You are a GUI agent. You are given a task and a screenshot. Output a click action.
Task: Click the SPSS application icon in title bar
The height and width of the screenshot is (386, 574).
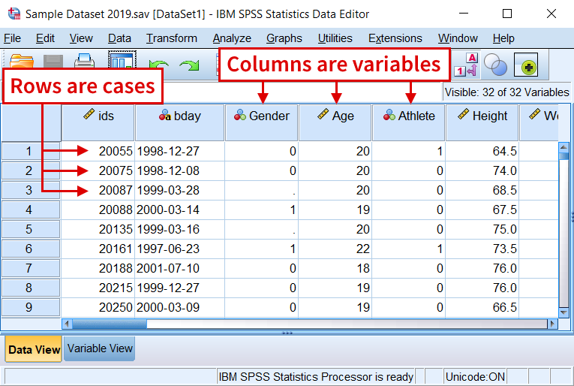(x=14, y=14)
